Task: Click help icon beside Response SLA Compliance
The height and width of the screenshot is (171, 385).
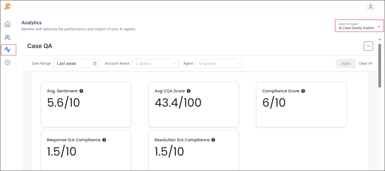Action: point(104,140)
